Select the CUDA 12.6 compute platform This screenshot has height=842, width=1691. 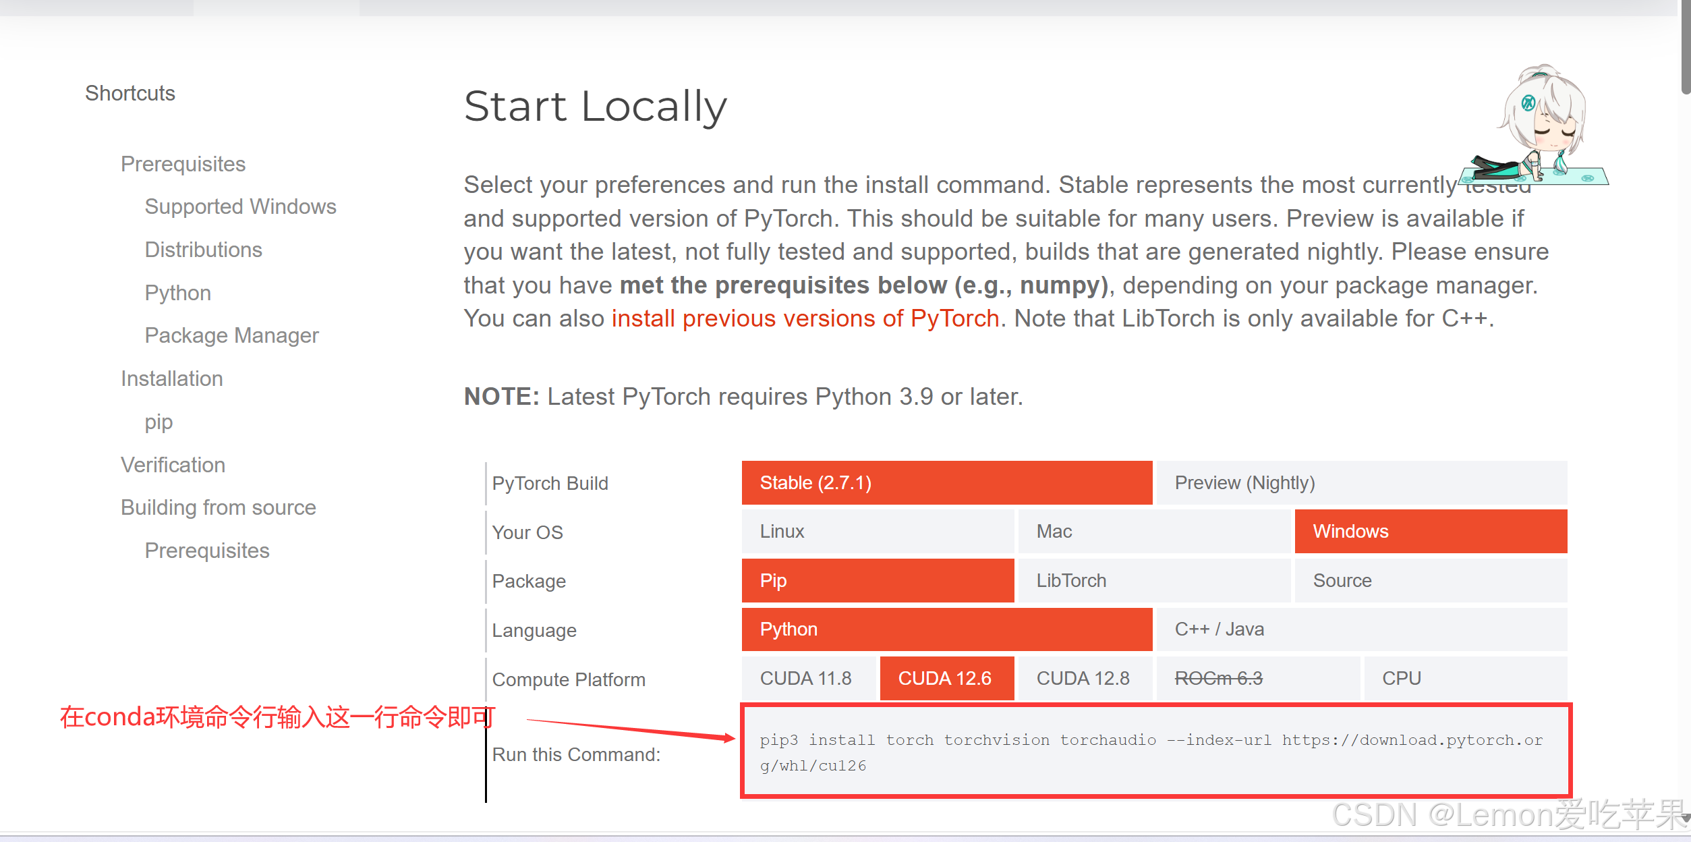[x=947, y=679]
